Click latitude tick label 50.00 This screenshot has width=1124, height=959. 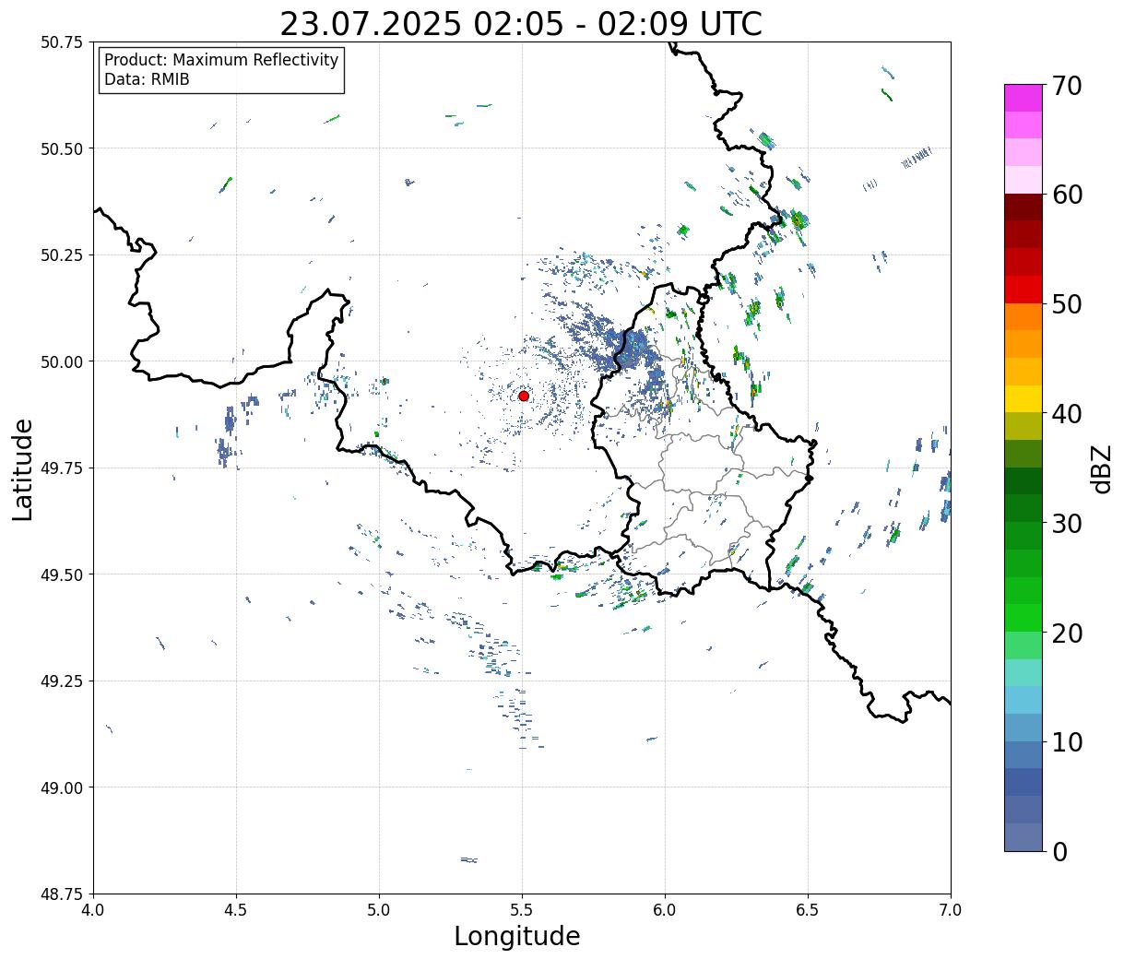[x=62, y=361]
